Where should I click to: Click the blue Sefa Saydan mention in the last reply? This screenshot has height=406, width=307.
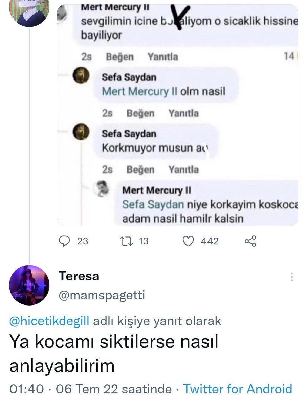click(x=153, y=204)
